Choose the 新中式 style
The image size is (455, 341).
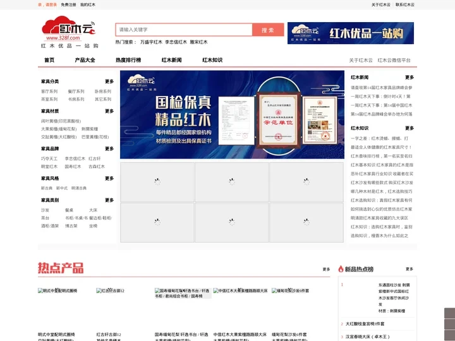point(62,188)
